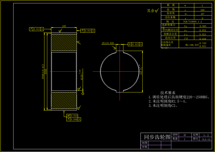Viewport: 215px width, 152px height.
Task: Select the Ø306±0.015 diameter dimension
Action: pyautogui.click(x=43, y=72)
